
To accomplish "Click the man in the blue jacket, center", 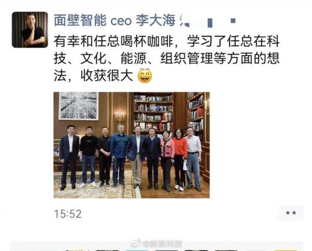I will click(119, 156).
